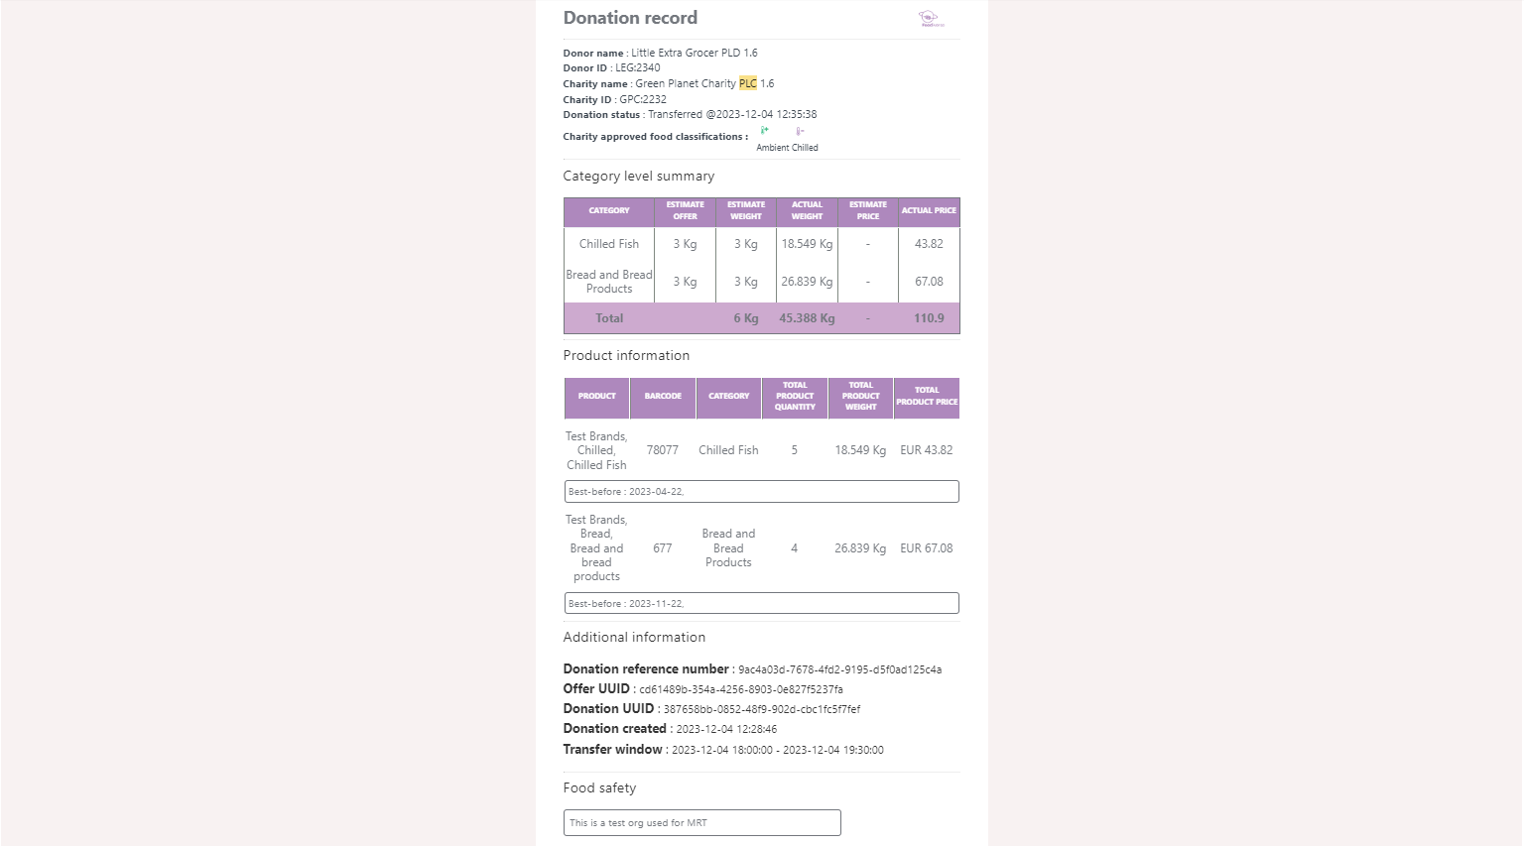The image size is (1524, 846).
Task: Click the Estimate Offer column header
Action: (685, 210)
